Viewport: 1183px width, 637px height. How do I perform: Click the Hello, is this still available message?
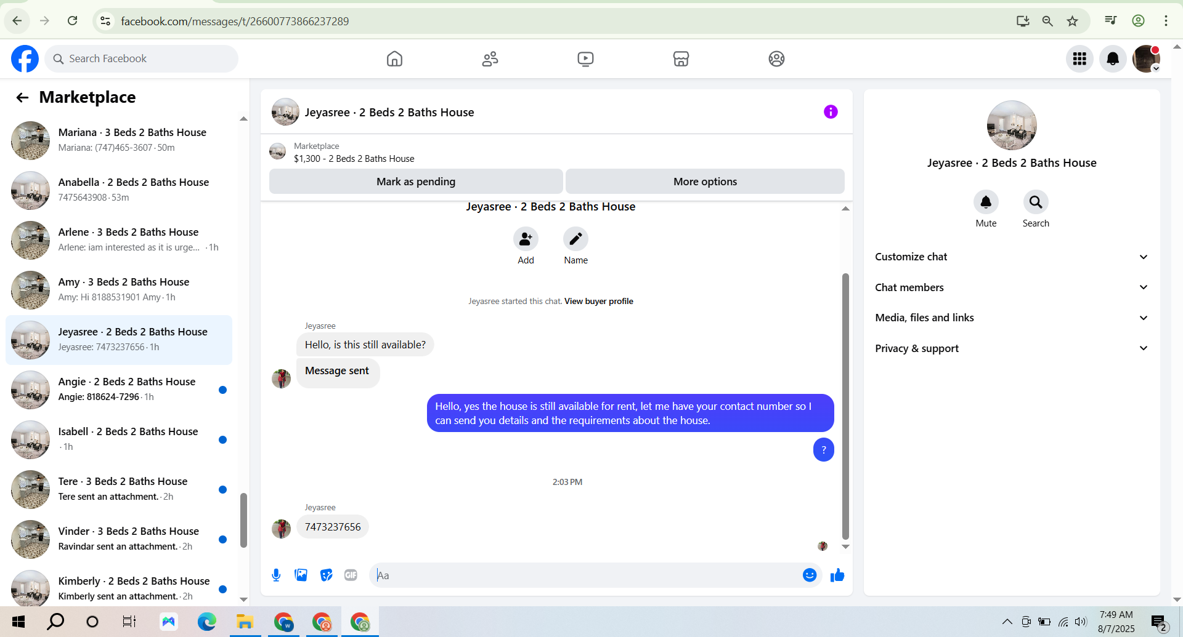pyautogui.click(x=365, y=345)
